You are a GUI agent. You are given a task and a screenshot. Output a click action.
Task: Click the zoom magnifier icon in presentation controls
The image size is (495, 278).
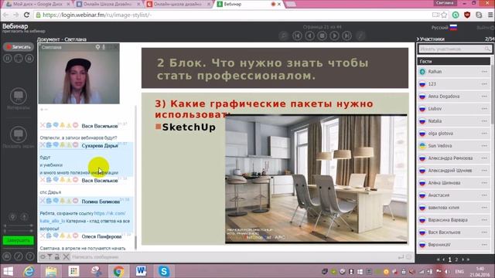pyautogui.click(x=284, y=36)
